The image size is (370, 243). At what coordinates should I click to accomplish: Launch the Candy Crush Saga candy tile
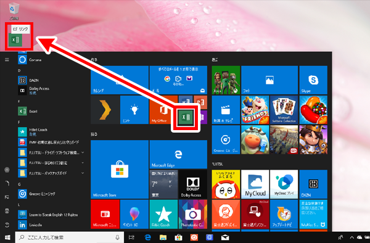313,110
